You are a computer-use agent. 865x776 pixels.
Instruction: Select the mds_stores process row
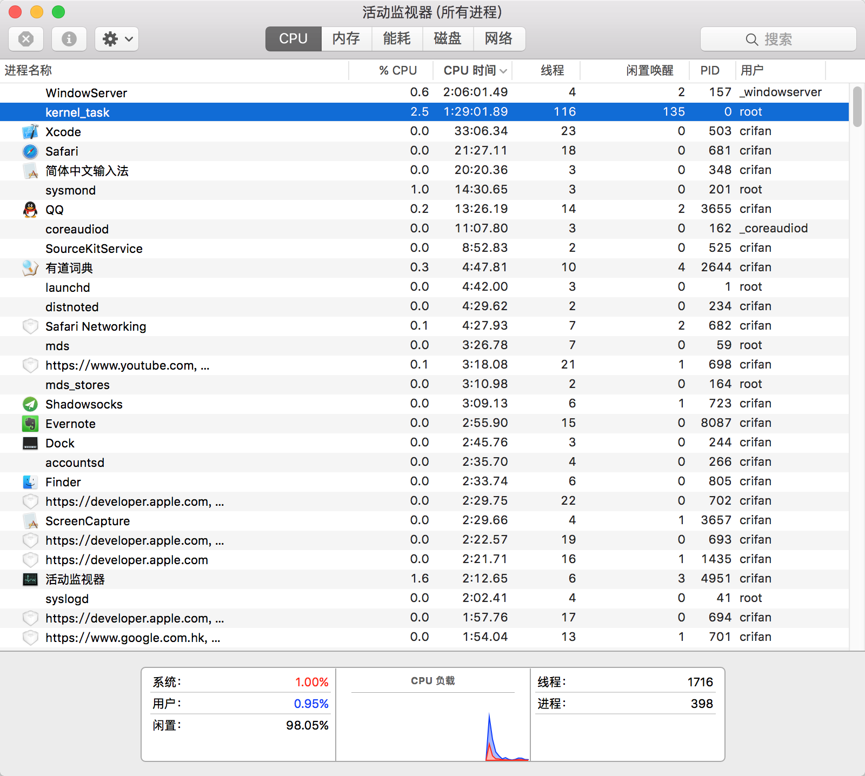click(424, 385)
